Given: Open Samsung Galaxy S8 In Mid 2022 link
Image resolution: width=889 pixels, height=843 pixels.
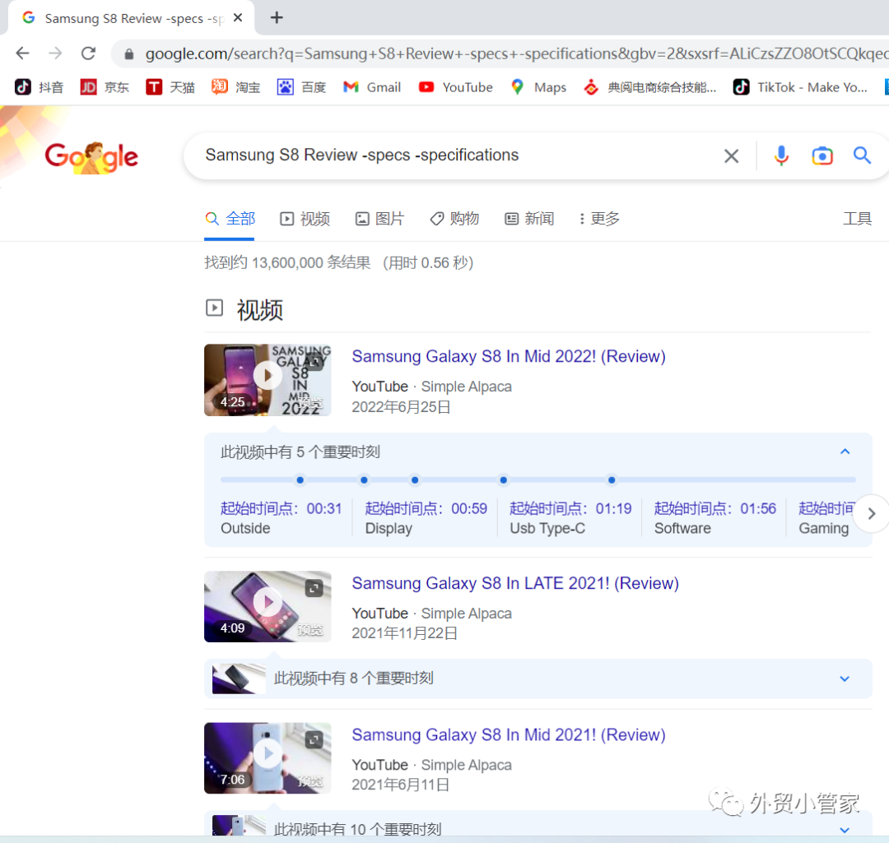Looking at the screenshot, I should point(509,356).
